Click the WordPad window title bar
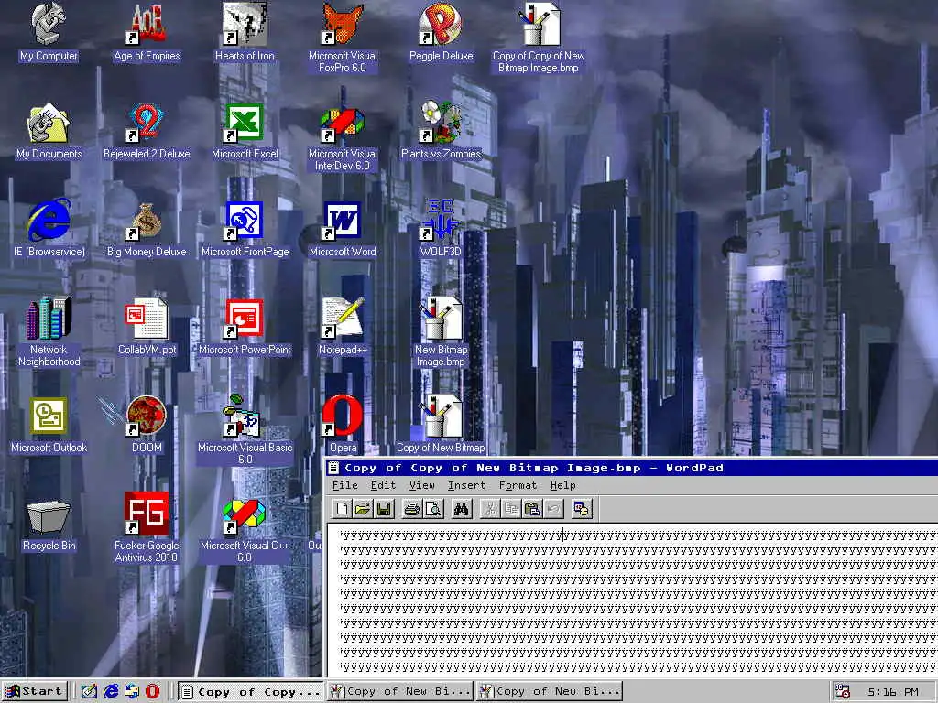 point(632,468)
